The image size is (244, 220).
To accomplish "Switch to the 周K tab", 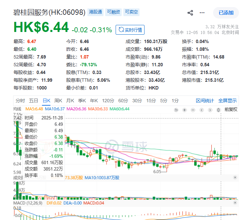I will (58, 101).
